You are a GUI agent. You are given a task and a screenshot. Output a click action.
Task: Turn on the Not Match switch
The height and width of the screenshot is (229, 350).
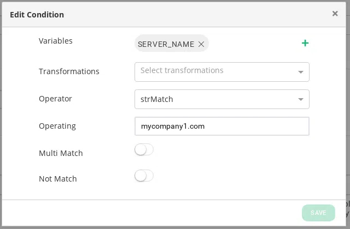[144, 176]
